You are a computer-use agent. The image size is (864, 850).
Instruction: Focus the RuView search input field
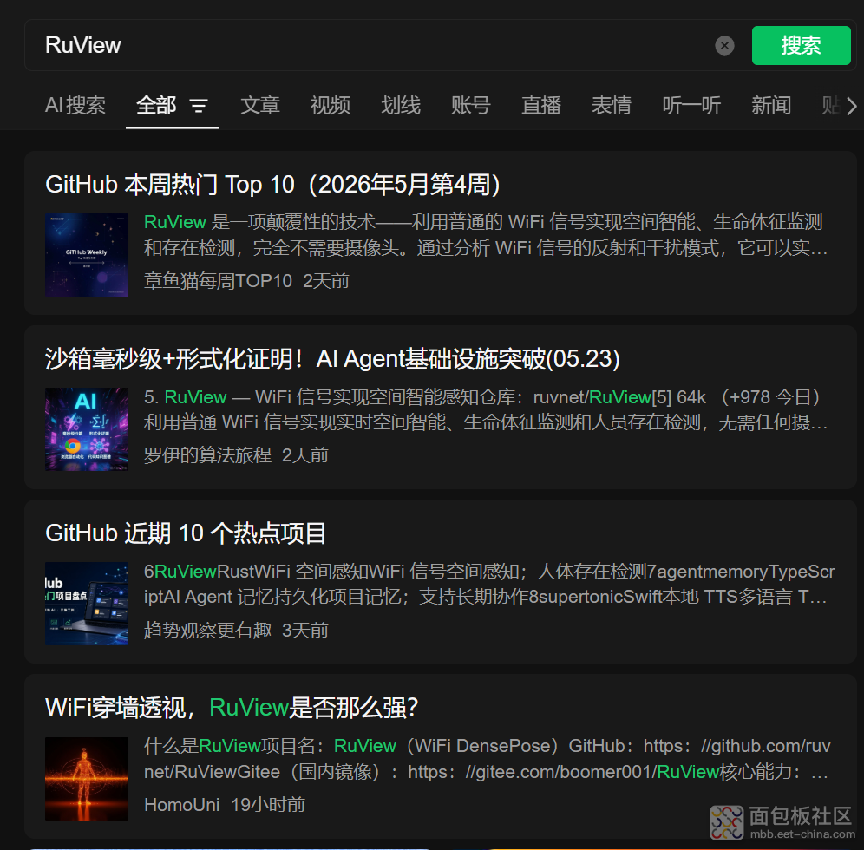[x=370, y=45]
